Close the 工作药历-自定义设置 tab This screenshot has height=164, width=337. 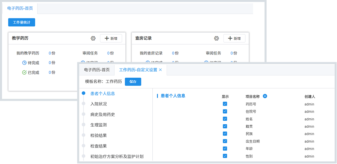(160, 70)
